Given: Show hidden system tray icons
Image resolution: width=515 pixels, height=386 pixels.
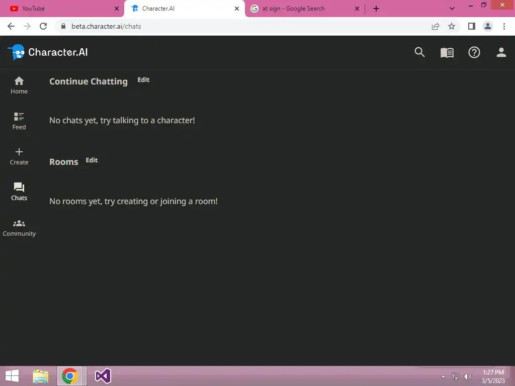Looking at the screenshot, I should (x=444, y=376).
